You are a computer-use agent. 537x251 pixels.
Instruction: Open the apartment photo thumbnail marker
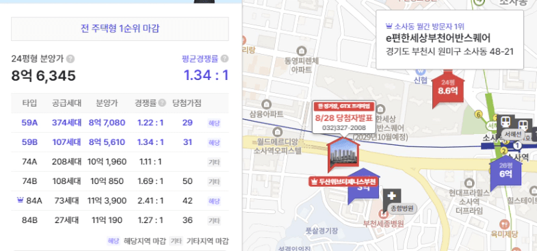click(343, 155)
